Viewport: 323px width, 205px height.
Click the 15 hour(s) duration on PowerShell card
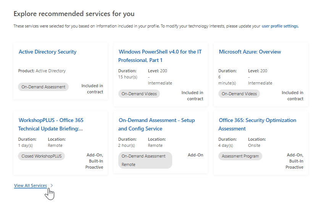click(x=128, y=77)
